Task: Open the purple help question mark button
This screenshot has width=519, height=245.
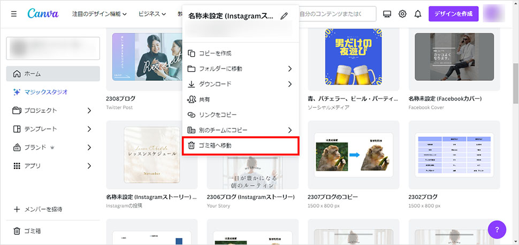Action: pyautogui.click(x=497, y=229)
